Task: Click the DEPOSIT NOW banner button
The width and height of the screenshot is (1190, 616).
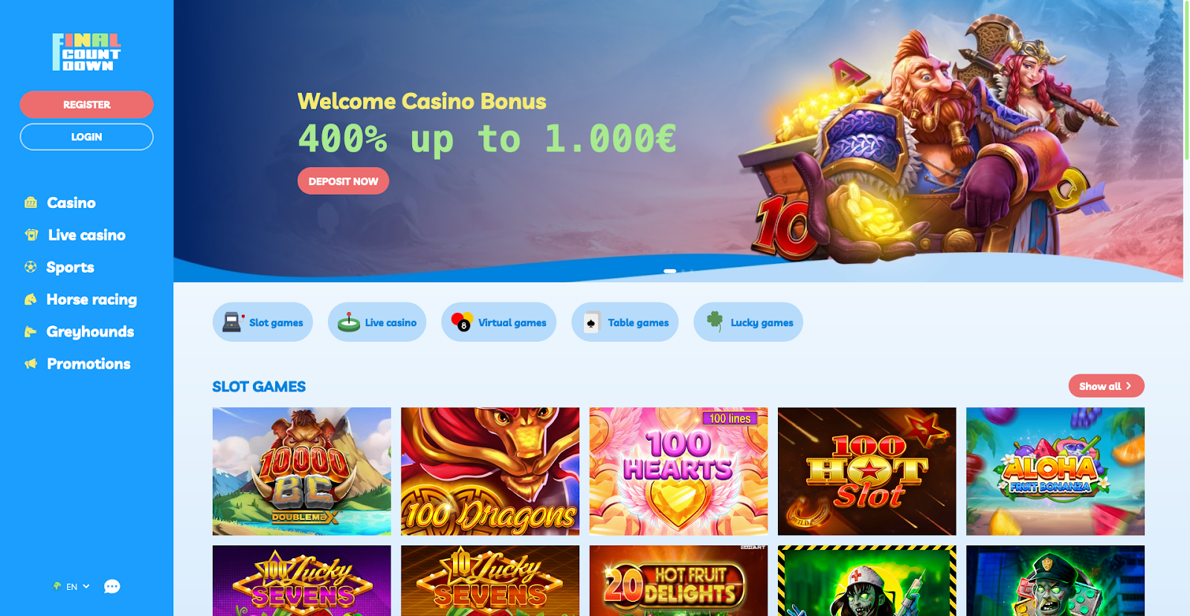Action: coord(343,181)
